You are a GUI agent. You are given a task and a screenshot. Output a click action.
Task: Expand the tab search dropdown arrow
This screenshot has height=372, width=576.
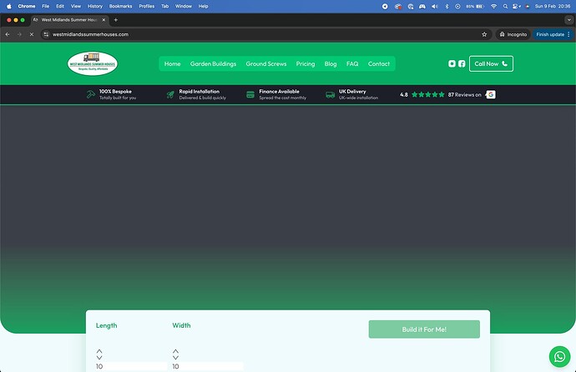coord(569,20)
